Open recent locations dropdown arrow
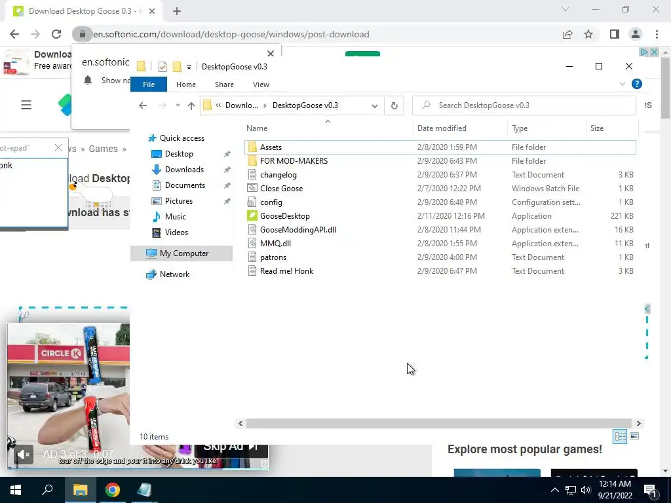Image resolution: width=671 pixels, height=503 pixels. [x=178, y=105]
